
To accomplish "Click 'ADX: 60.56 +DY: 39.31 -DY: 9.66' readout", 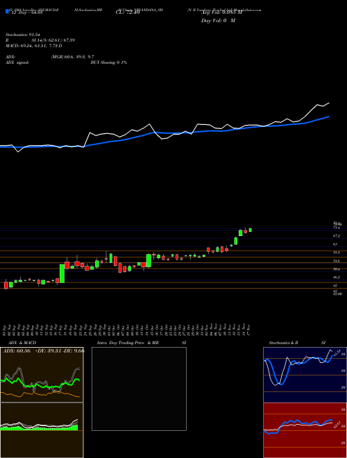I will click(x=43, y=351).
